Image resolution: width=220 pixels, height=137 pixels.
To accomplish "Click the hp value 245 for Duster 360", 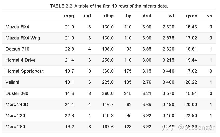I will (x=128, y=94).
